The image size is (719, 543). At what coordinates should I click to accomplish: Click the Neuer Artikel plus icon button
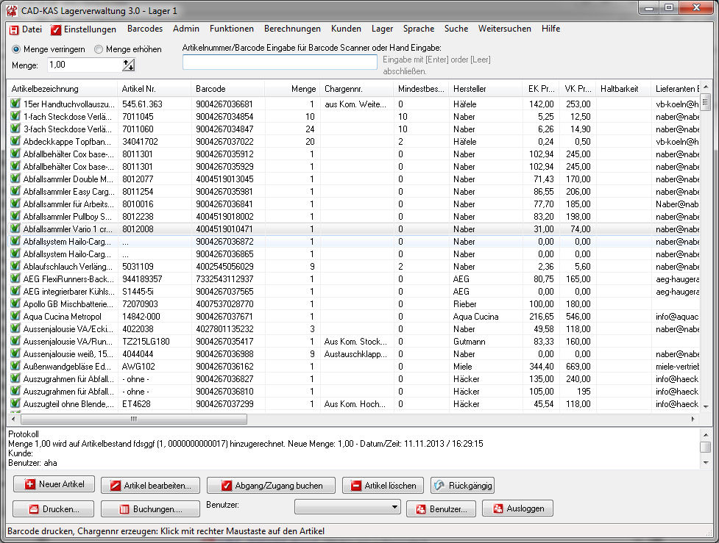pyautogui.click(x=54, y=484)
